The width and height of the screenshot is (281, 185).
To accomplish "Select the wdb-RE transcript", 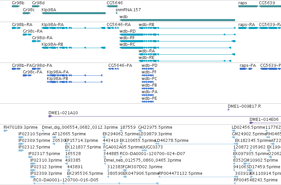I will 185,61.
